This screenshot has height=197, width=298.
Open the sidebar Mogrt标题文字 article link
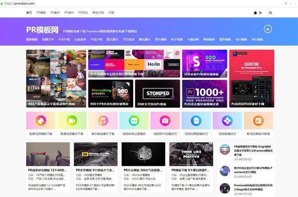click(253, 151)
